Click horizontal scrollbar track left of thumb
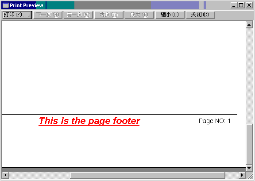 pyautogui.click(x=39, y=175)
